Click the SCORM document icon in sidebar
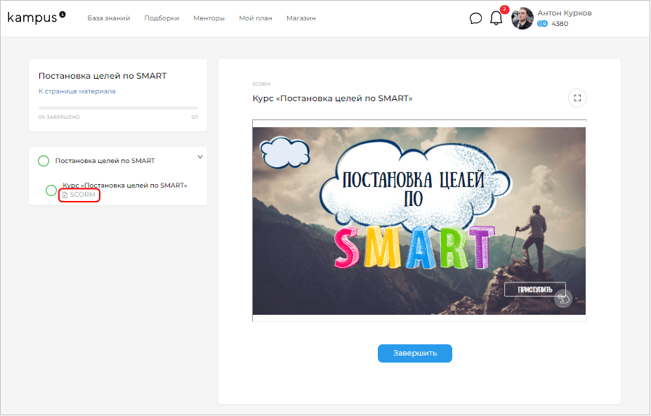The width and height of the screenshot is (651, 416). (x=65, y=195)
